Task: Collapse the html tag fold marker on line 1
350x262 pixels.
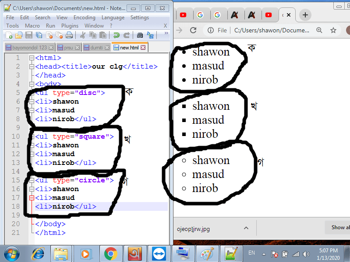Action: 31,58
